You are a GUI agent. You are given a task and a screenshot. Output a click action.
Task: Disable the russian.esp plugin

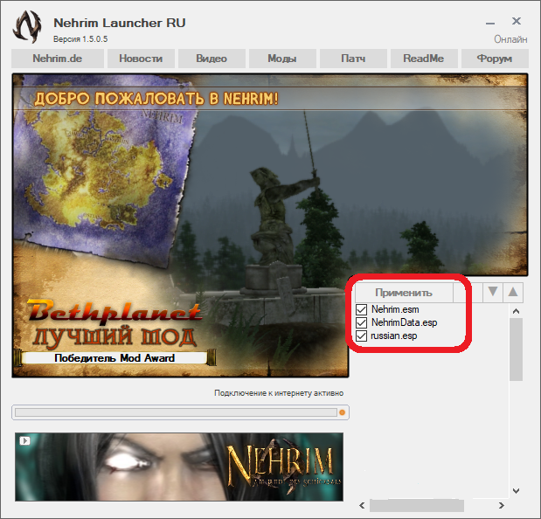point(362,336)
